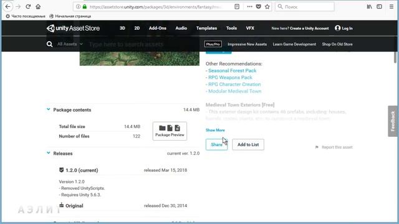The height and width of the screenshot is (224, 399).
Task: Collapse the Package contents section chevron
Action: click(x=49, y=110)
